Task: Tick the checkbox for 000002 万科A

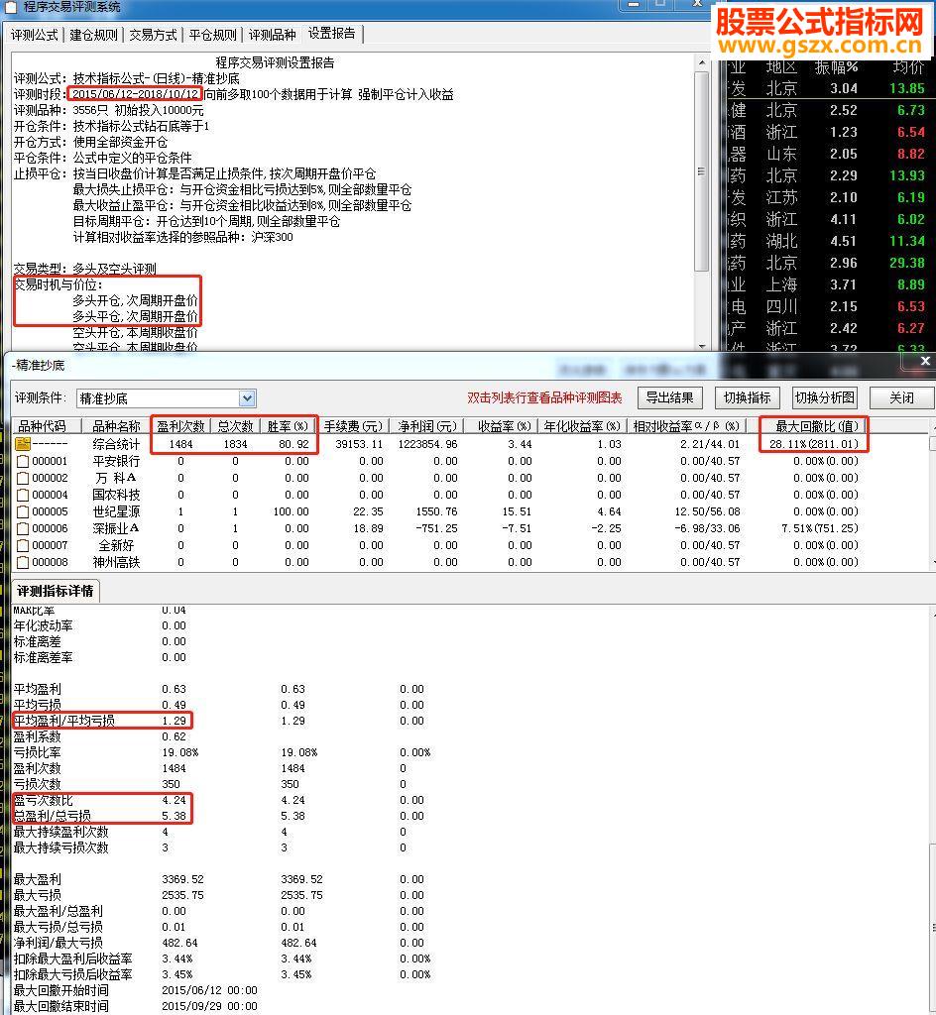Action: click(x=23, y=478)
